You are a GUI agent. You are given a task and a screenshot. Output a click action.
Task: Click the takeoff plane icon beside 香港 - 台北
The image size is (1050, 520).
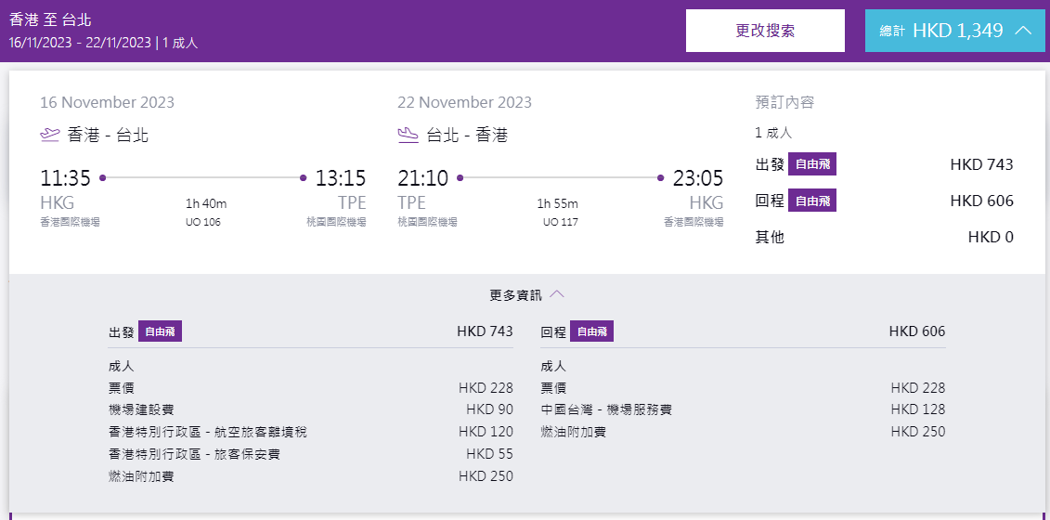(x=50, y=136)
